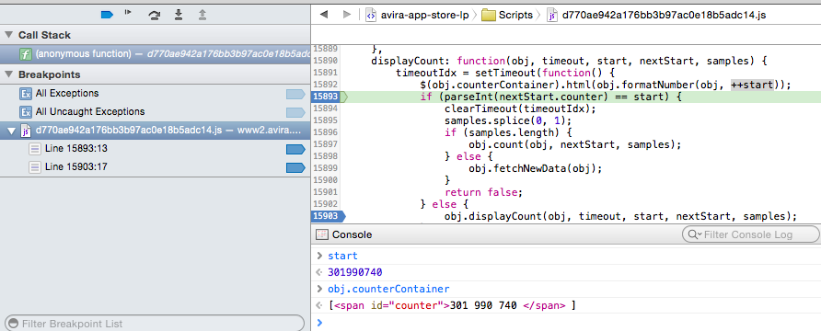This screenshot has height=331, width=821.
Task: Click the step over icon
Action: 154,15
